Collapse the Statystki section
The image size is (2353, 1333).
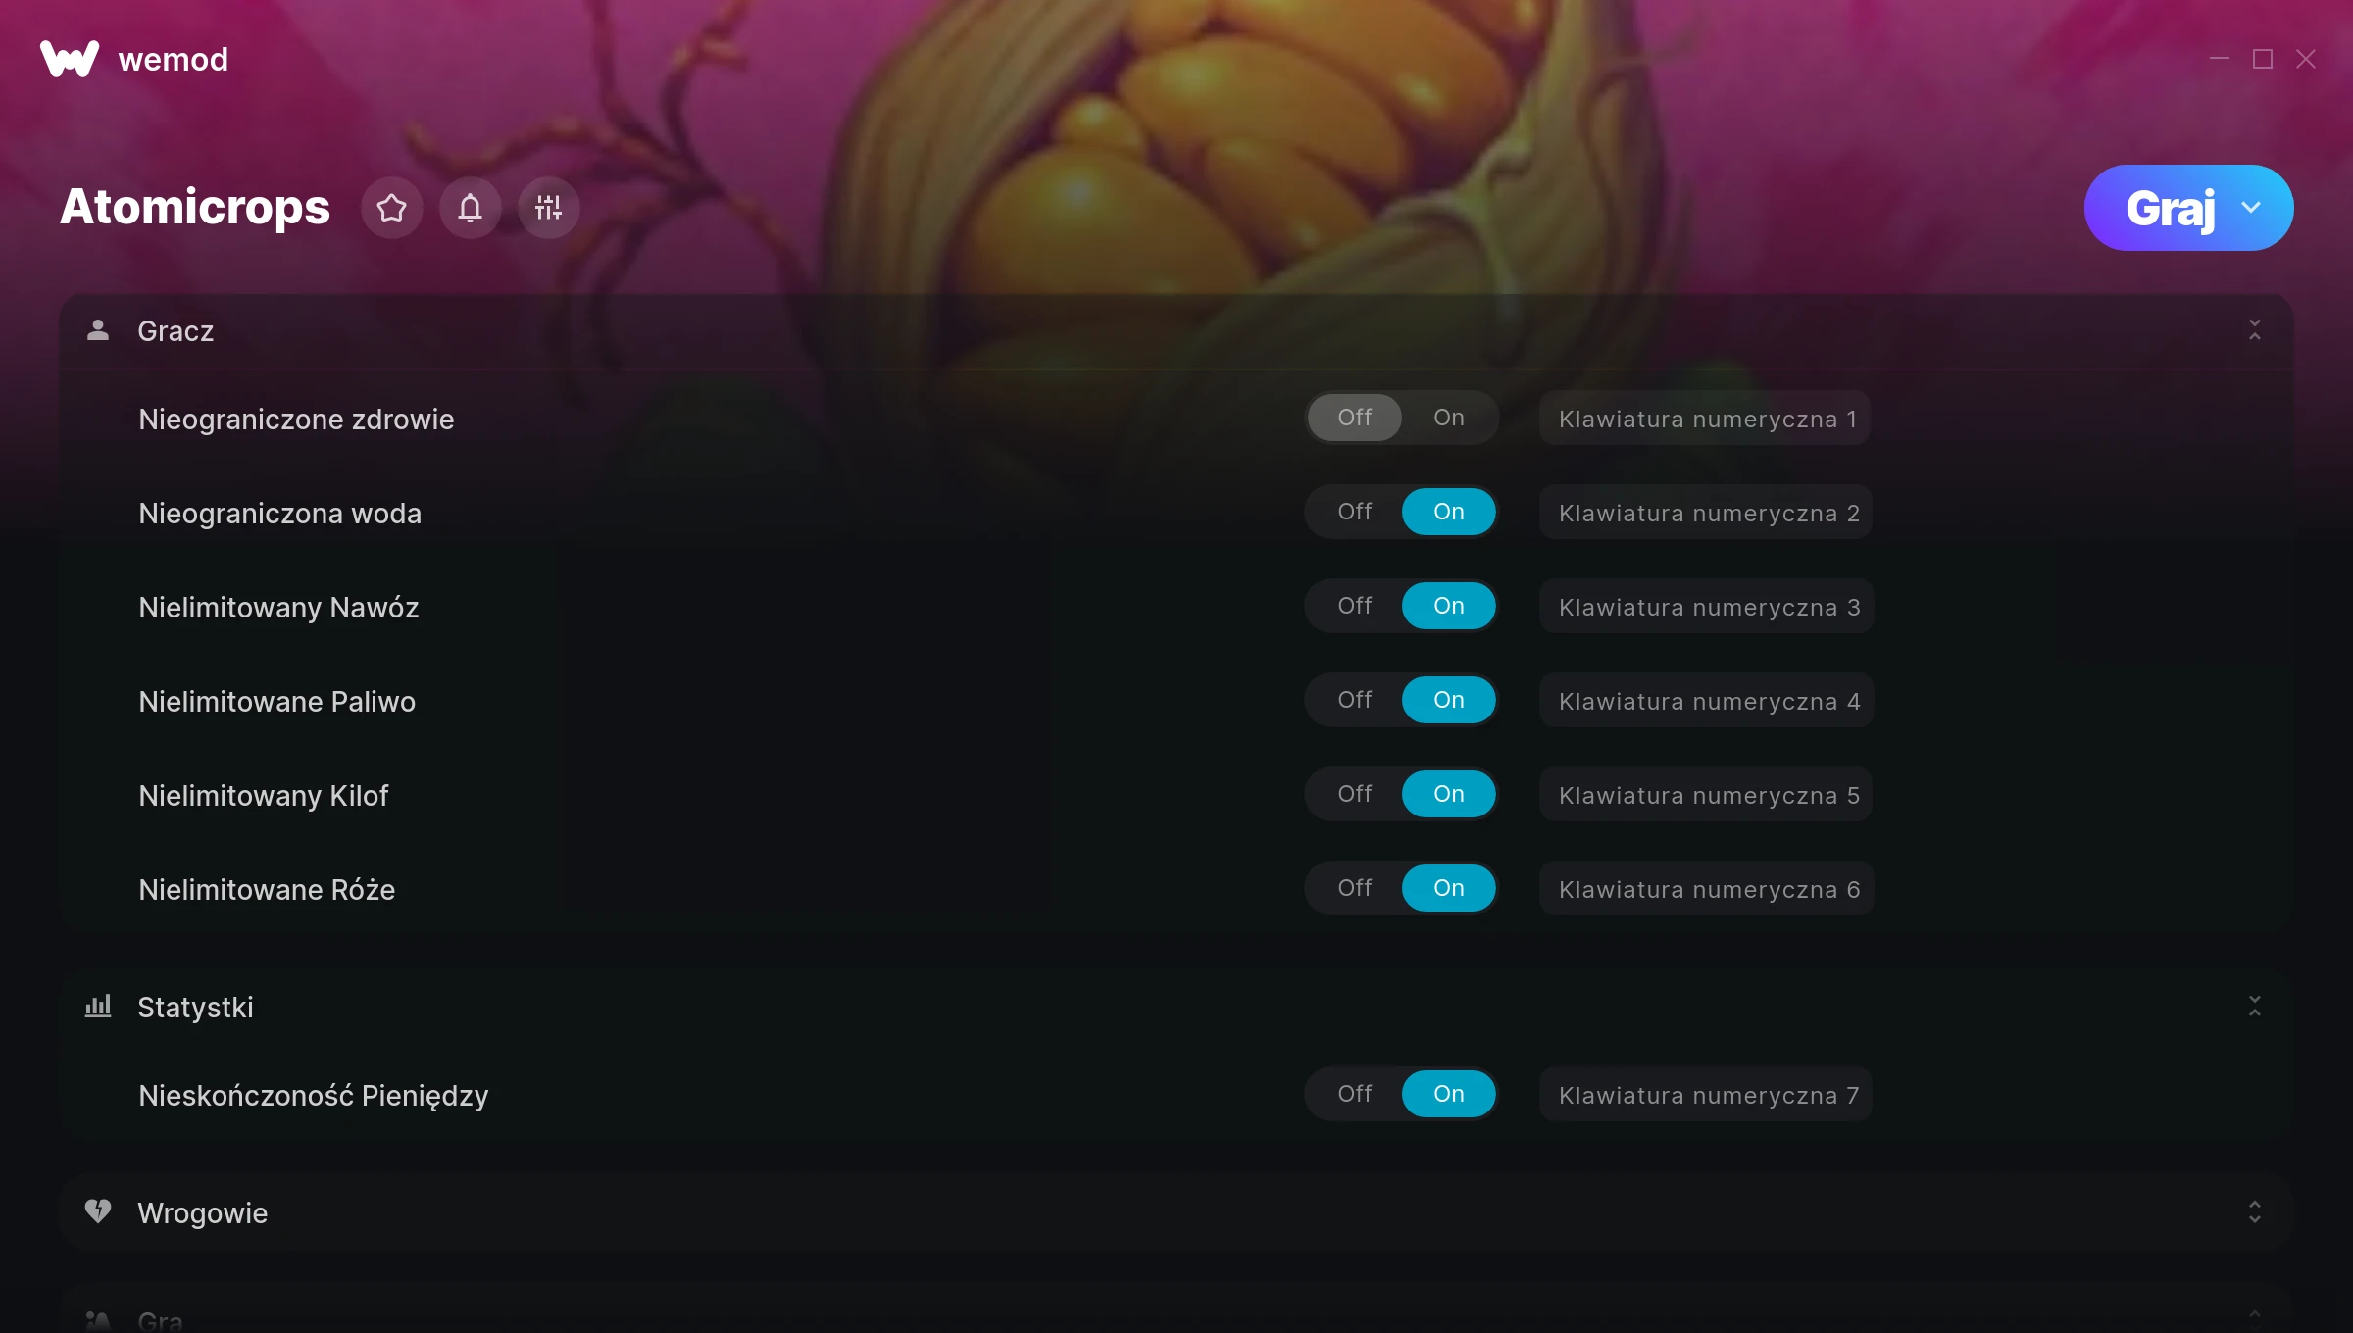pyautogui.click(x=2255, y=1007)
